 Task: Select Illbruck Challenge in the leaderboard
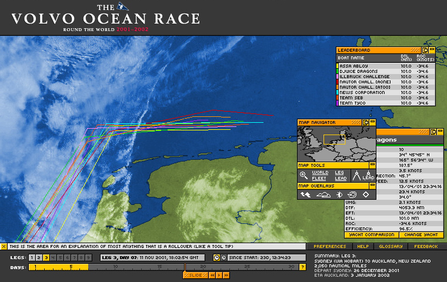(x=386, y=76)
